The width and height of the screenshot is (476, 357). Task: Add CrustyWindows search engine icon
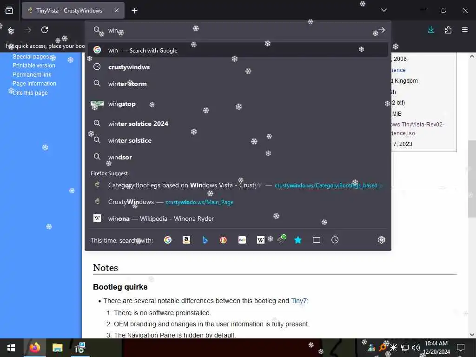click(281, 239)
